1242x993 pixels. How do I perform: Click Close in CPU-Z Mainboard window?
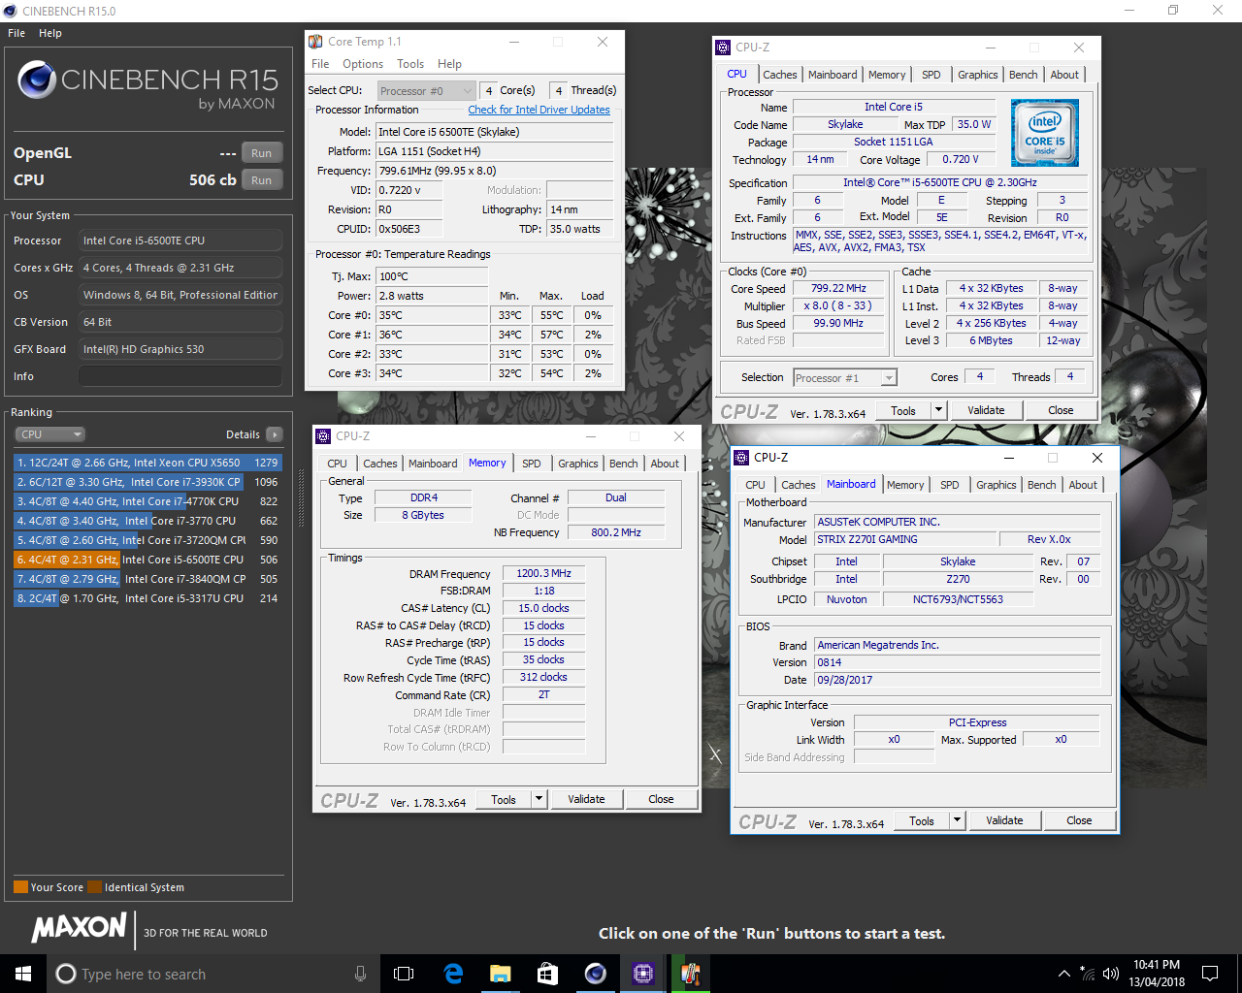tap(1079, 820)
